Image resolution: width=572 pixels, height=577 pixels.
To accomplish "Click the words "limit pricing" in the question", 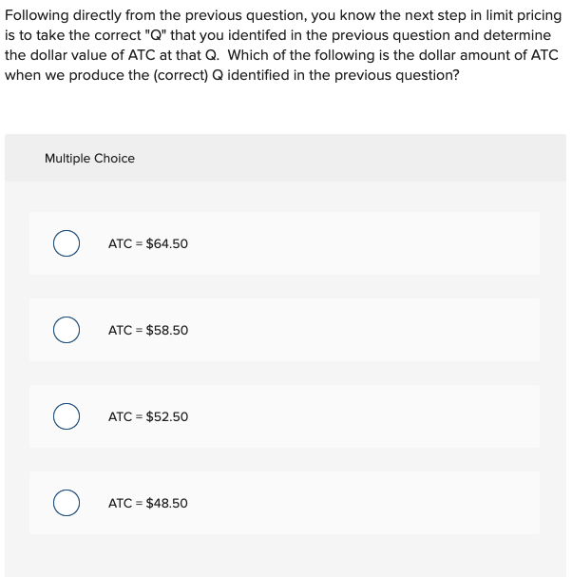I will (x=521, y=14).
